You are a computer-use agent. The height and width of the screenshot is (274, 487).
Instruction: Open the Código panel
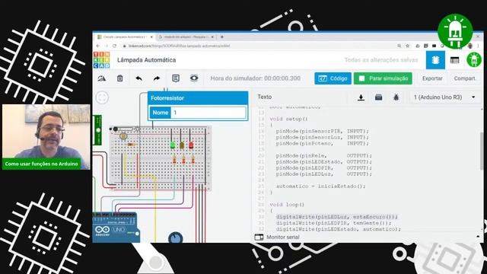(x=333, y=78)
